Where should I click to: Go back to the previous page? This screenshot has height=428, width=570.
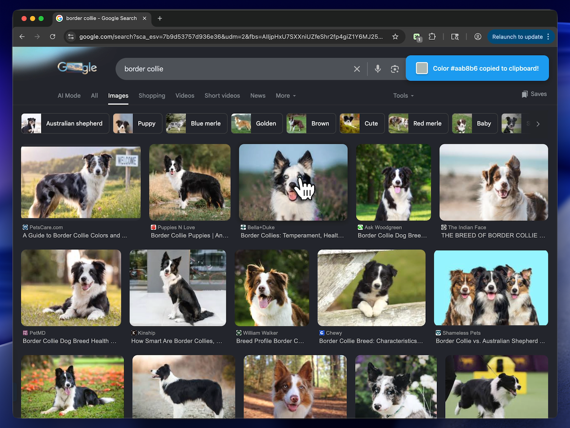point(22,37)
